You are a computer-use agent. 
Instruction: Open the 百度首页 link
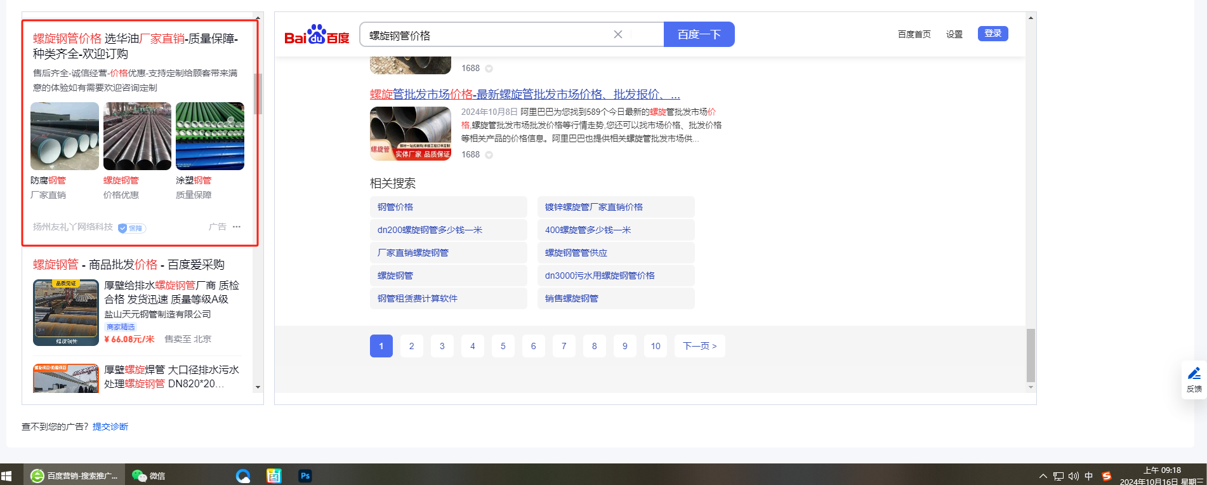(x=914, y=34)
